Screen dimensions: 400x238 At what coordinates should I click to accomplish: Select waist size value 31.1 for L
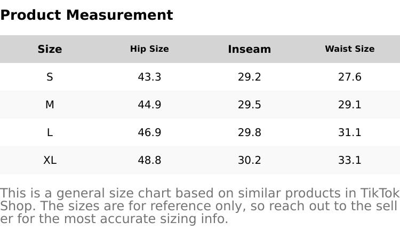pyautogui.click(x=349, y=132)
